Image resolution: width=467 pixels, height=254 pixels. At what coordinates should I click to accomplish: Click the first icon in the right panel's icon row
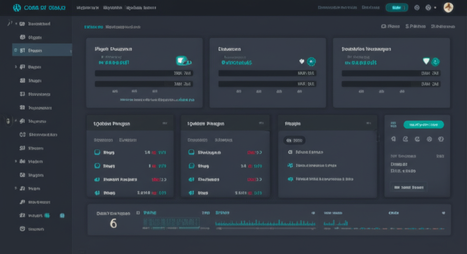click(x=394, y=139)
